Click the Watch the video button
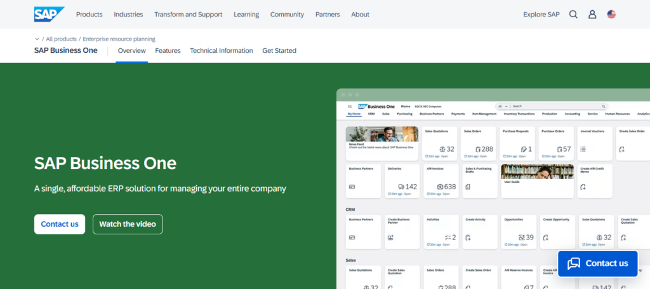 [128, 224]
